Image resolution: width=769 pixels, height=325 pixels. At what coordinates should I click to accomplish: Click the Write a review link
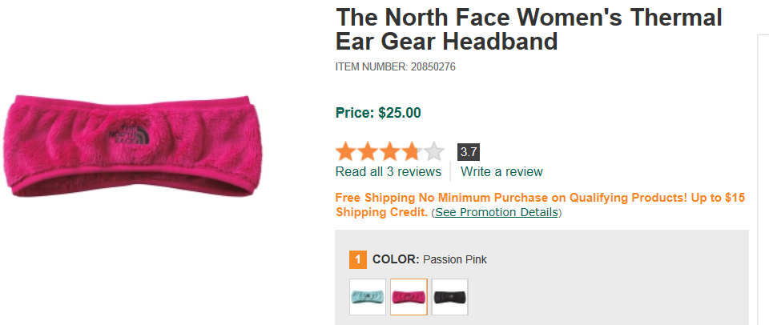coord(501,171)
